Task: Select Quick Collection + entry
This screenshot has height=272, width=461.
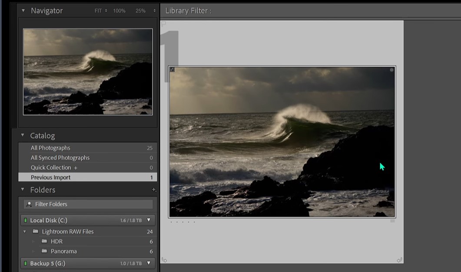Action: [88, 167]
